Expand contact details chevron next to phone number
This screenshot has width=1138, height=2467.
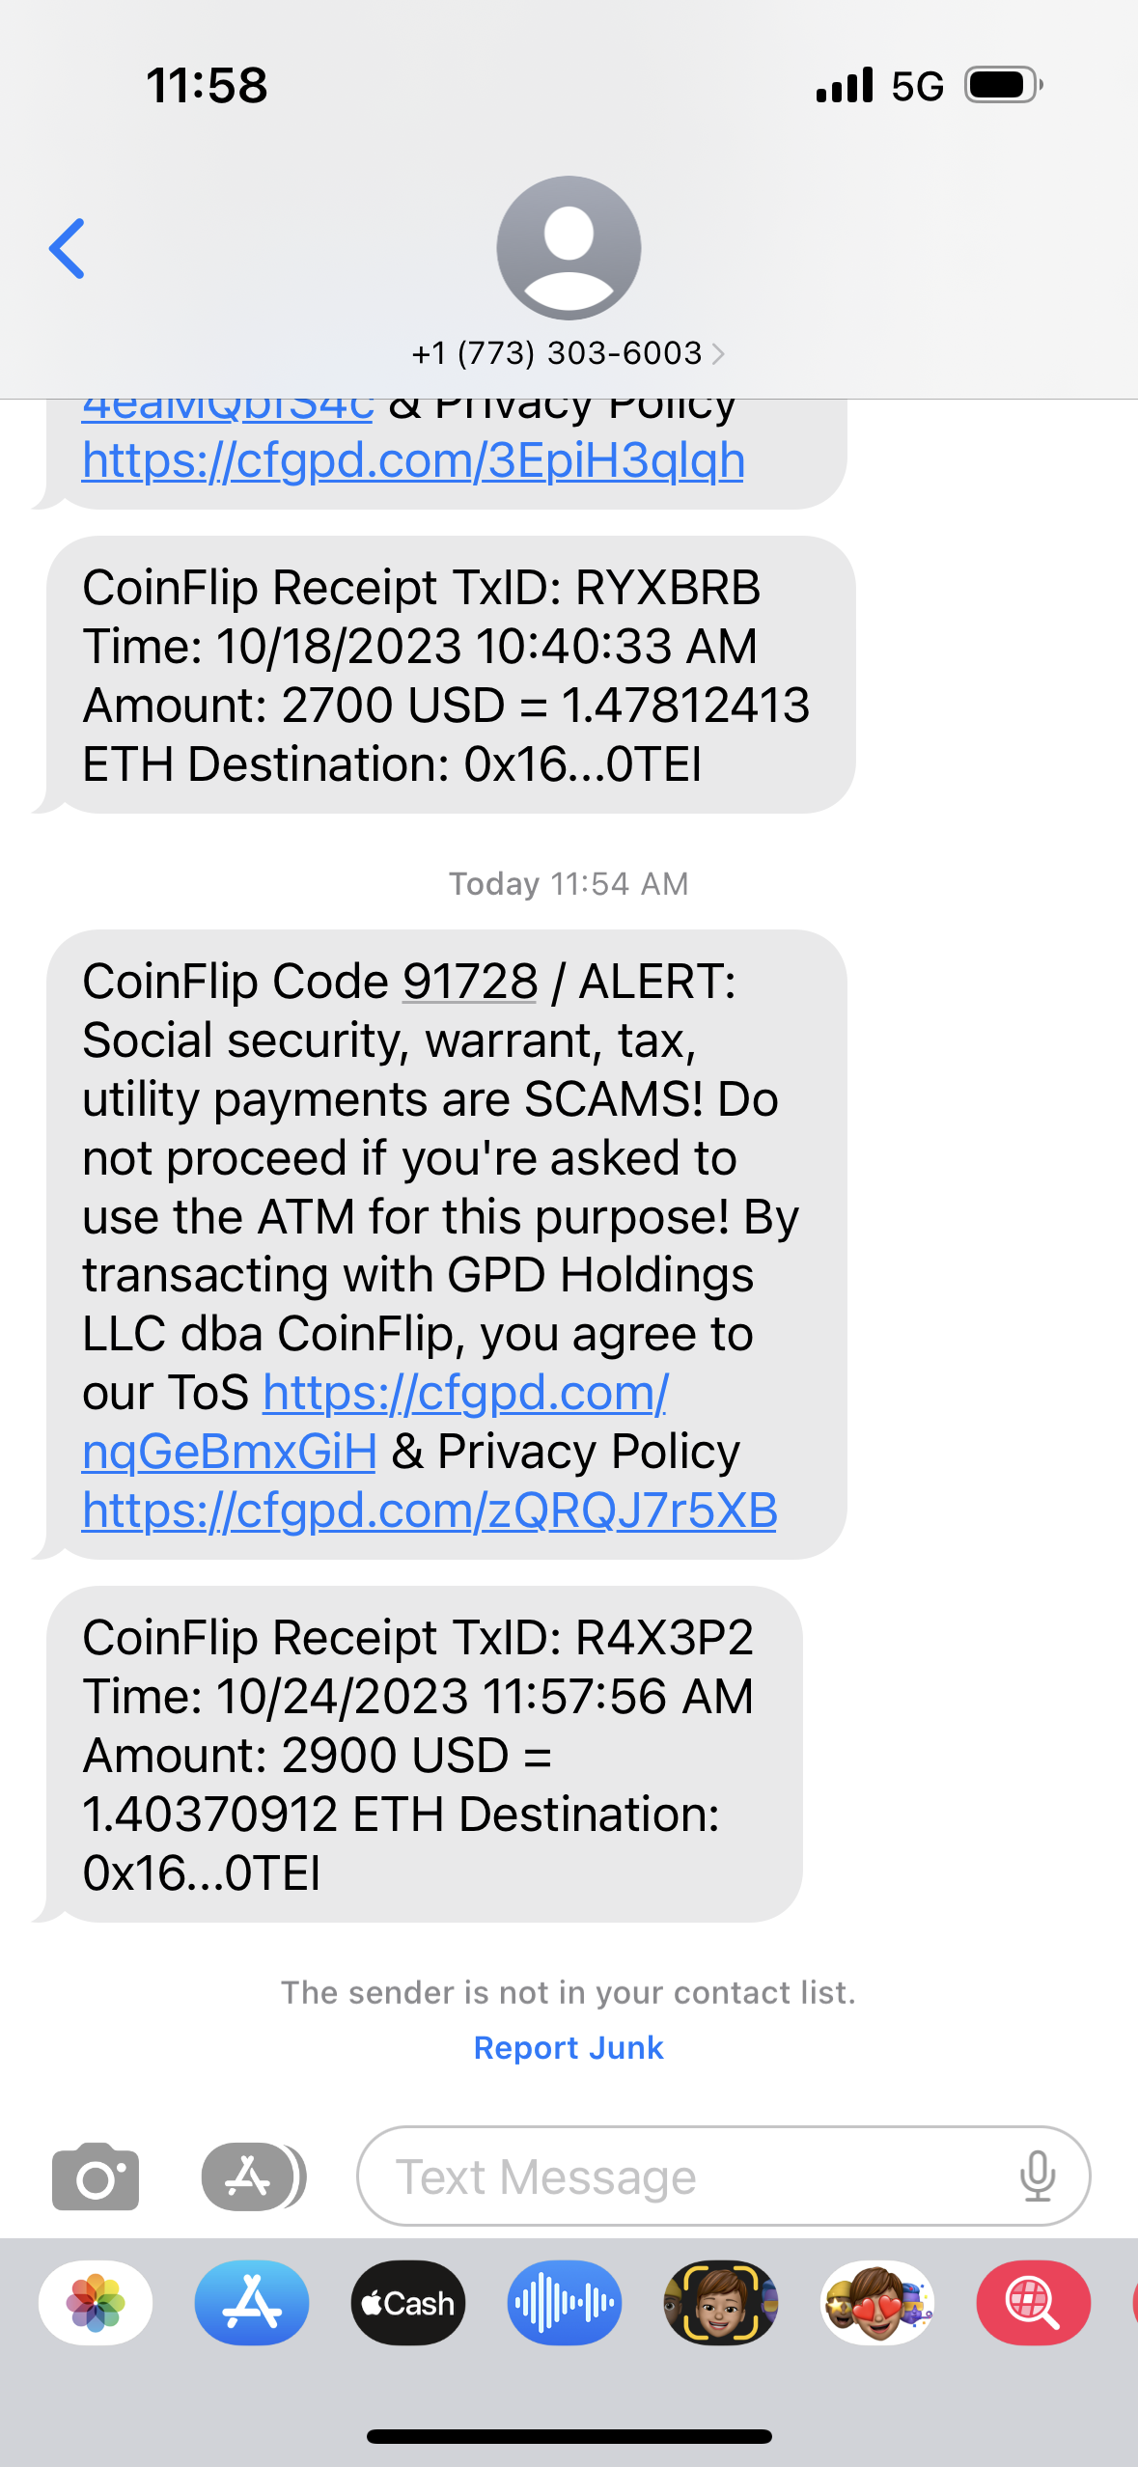coord(718,354)
